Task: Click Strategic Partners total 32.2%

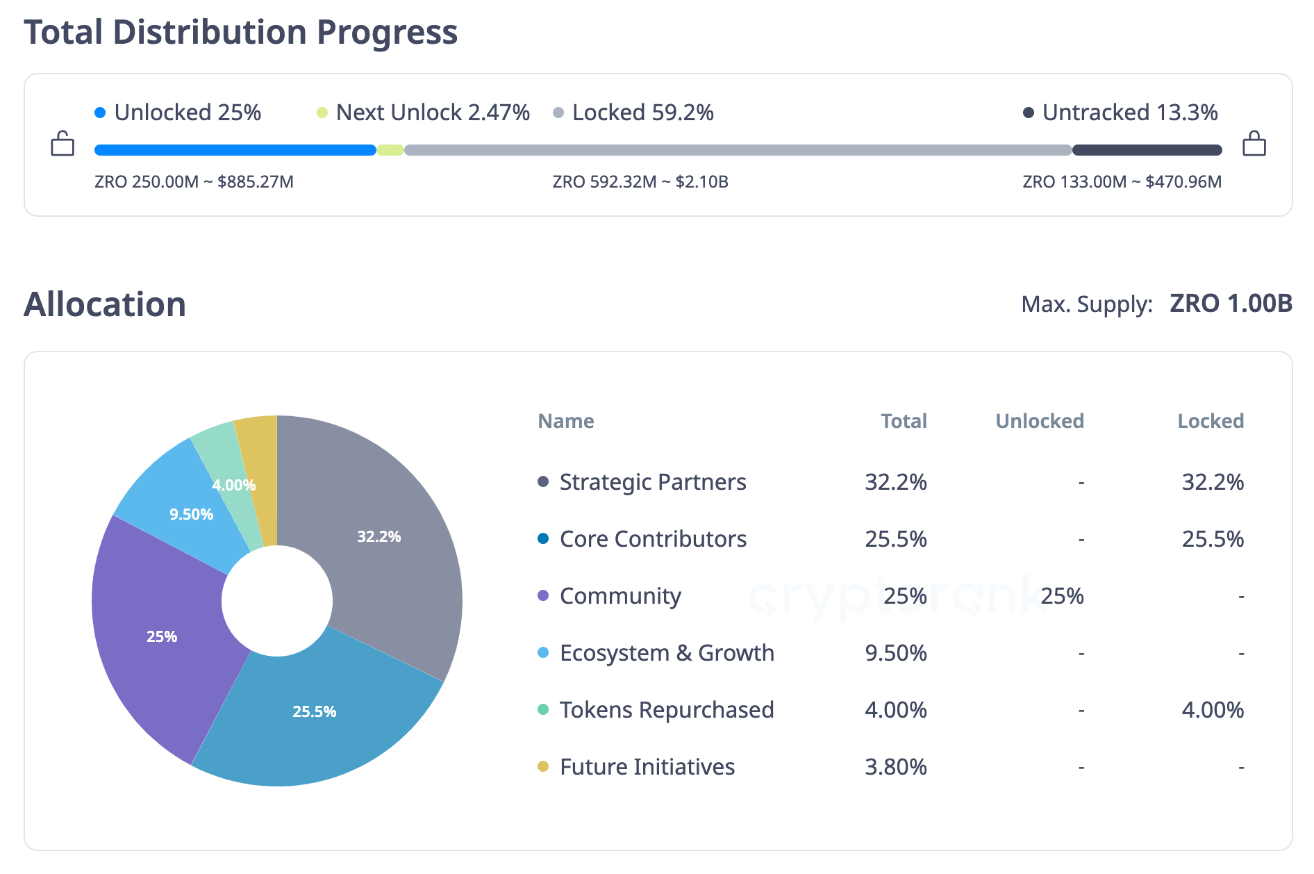Action: pos(896,482)
